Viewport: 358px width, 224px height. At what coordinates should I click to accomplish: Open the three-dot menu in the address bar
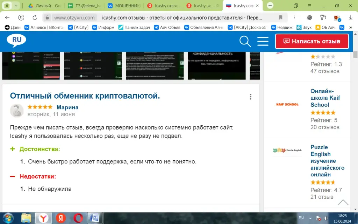[x=294, y=17]
